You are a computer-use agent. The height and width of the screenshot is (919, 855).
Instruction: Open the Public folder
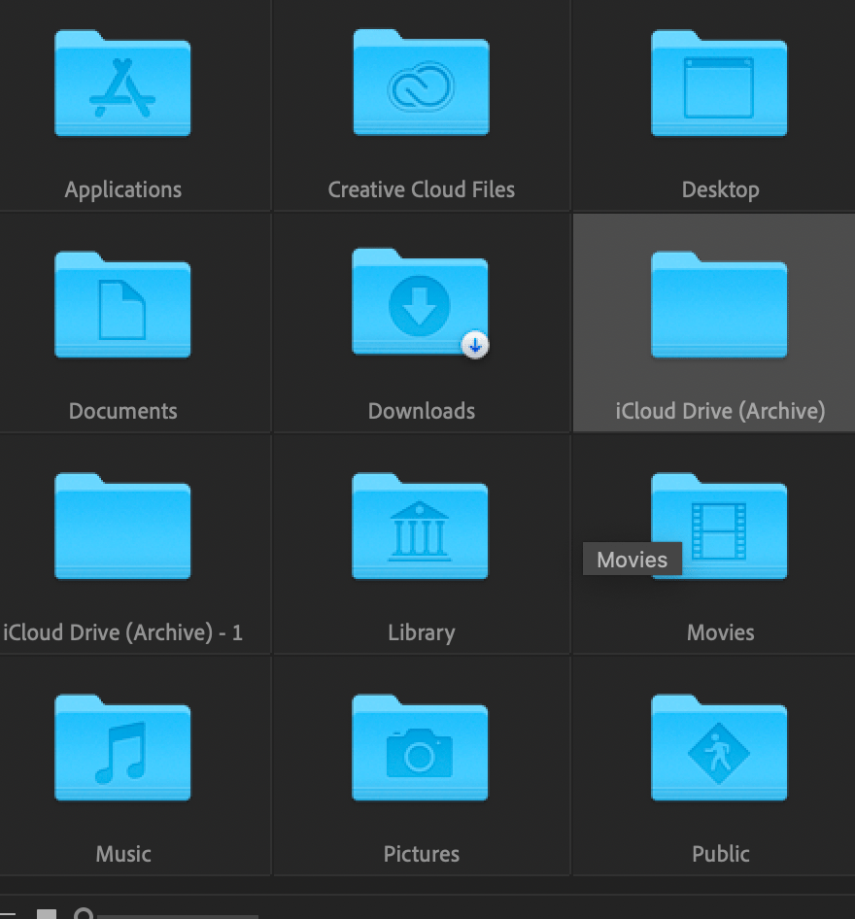(x=720, y=748)
